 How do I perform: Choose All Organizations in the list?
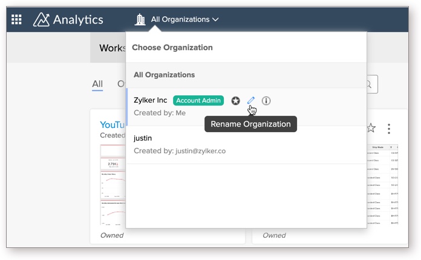coord(164,75)
